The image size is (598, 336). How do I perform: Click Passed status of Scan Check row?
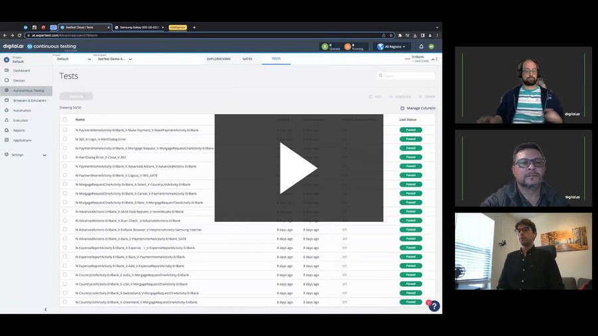tap(411, 220)
